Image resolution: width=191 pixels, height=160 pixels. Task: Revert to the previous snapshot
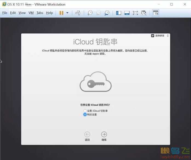[99, 13]
